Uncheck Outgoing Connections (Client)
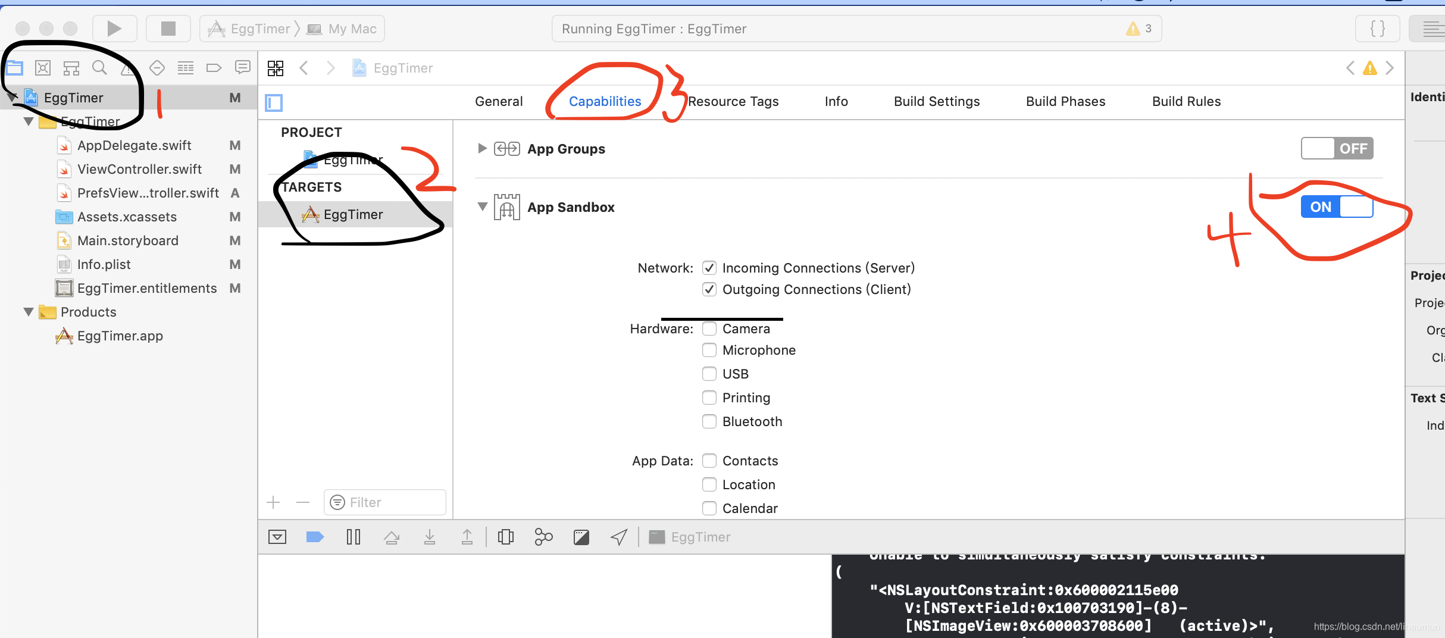Screen dimensions: 1445x638 709,289
